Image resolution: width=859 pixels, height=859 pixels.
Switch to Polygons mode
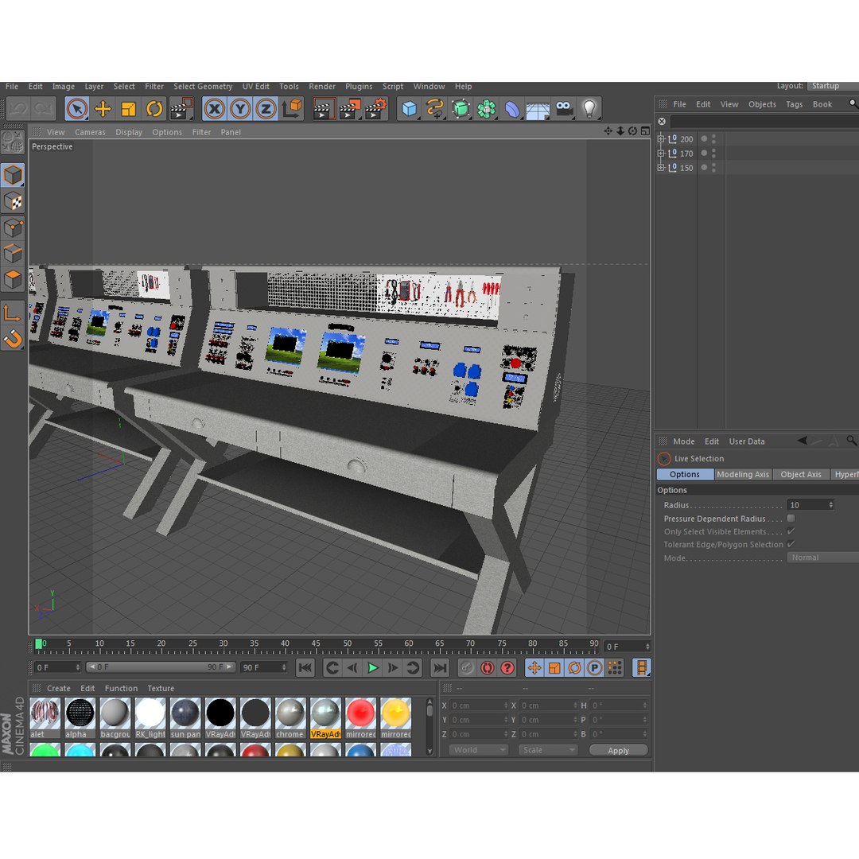coord(13,279)
